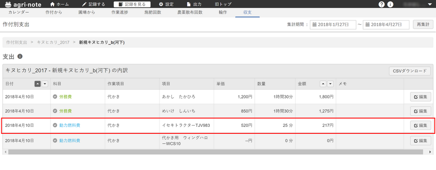Click CSVダウンロード button

[410, 71]
